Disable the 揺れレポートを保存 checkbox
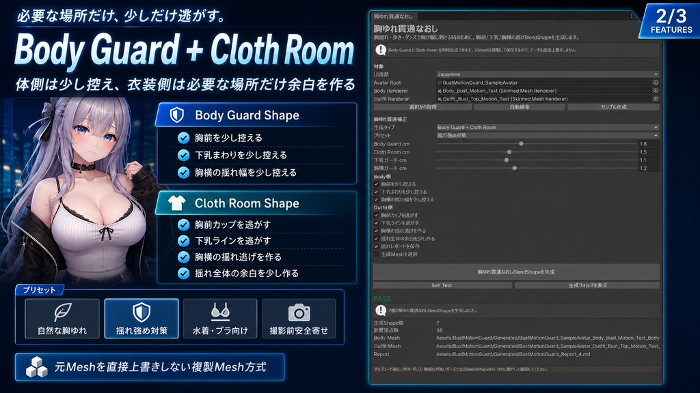 [x=377, y=246]
